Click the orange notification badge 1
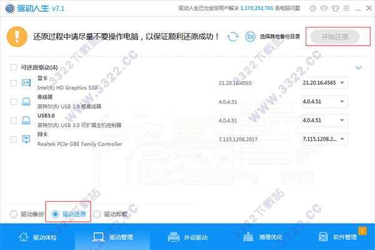375x250 pixels. coord(362,231)
